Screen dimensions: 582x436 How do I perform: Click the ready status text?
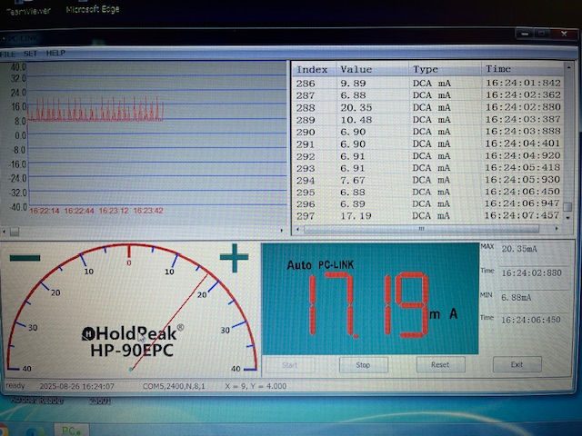pos(15,385)
